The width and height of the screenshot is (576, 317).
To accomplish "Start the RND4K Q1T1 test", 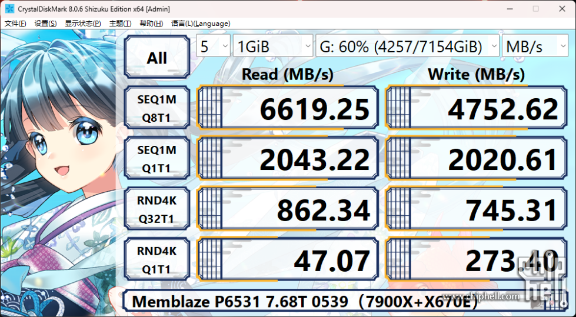I will coord(157,260).
